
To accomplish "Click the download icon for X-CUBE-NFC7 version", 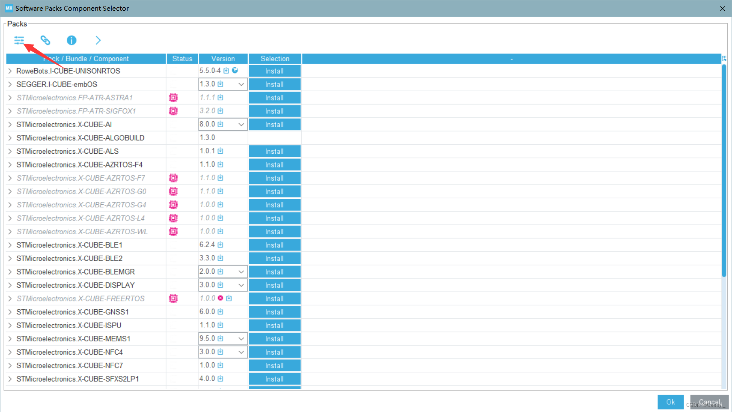I will point(220,365).
